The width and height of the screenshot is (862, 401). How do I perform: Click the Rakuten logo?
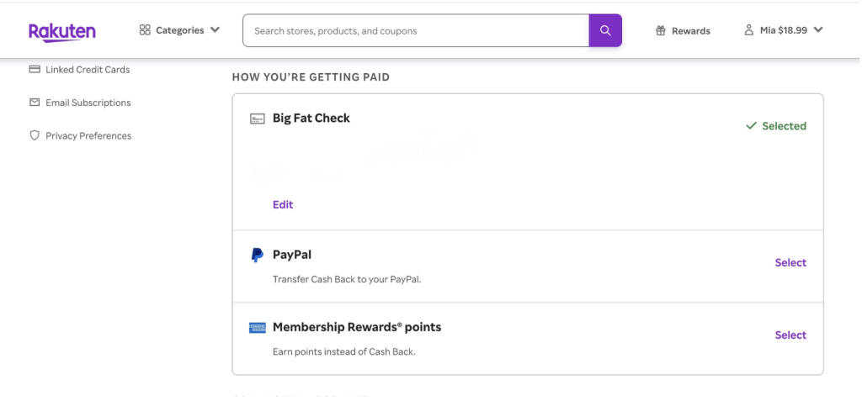click(61, 31)
